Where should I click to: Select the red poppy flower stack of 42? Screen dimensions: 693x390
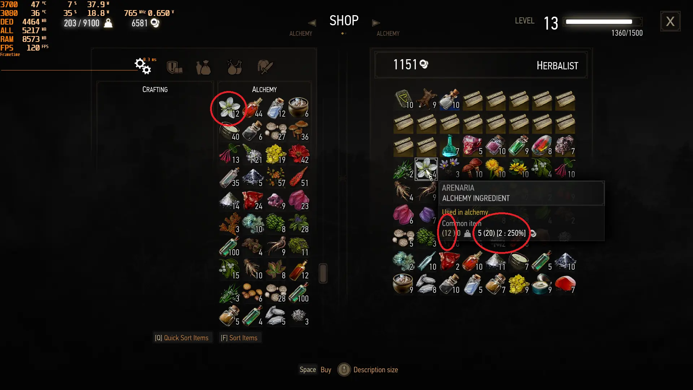(x=299, y=154)
